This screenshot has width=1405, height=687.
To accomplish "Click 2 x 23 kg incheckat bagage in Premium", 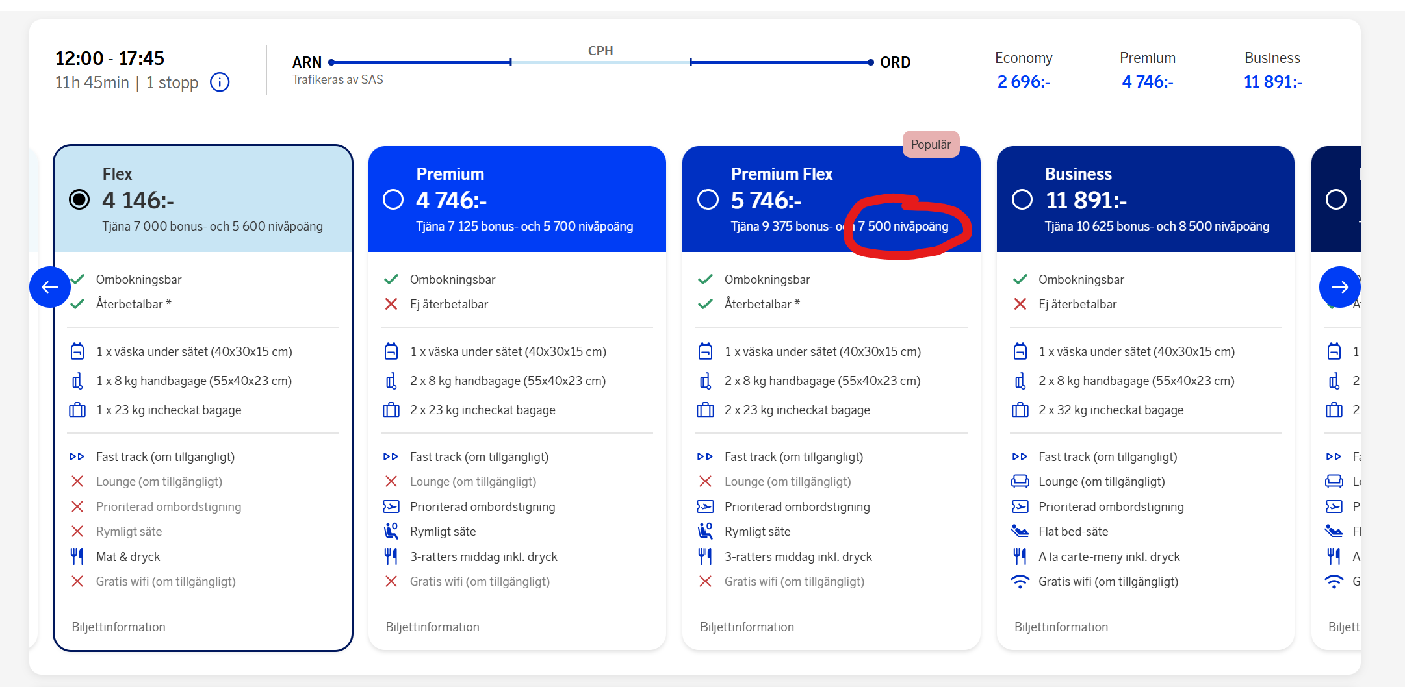I will (x=483, y=410).
